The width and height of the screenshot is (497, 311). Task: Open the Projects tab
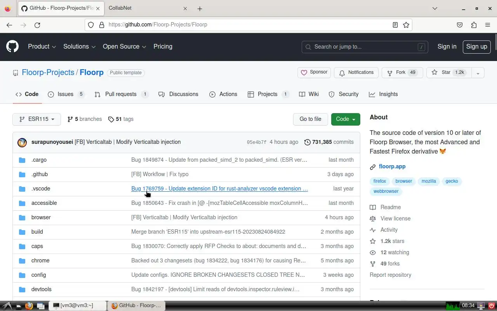click(268, 94)
